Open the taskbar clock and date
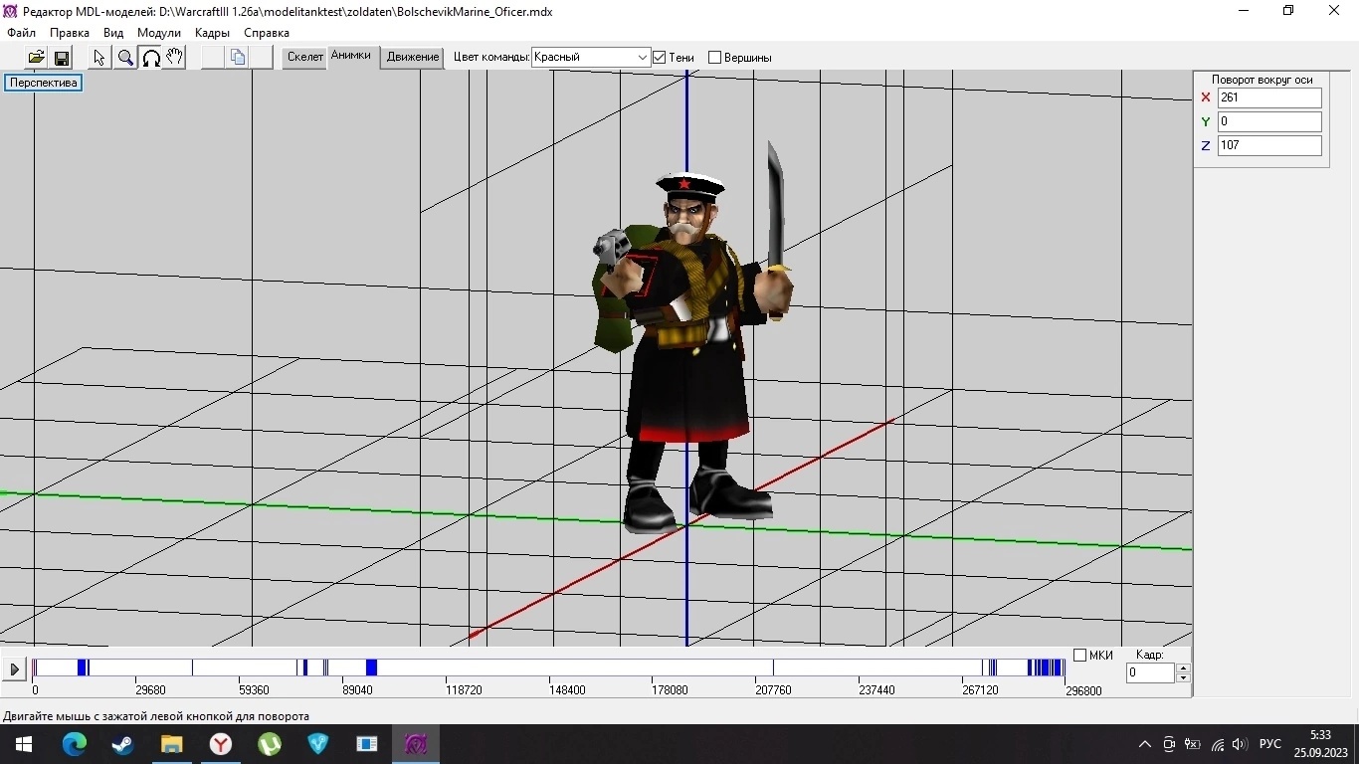The height and width of the screenshot is (764, 1359). click(1320, 744)
